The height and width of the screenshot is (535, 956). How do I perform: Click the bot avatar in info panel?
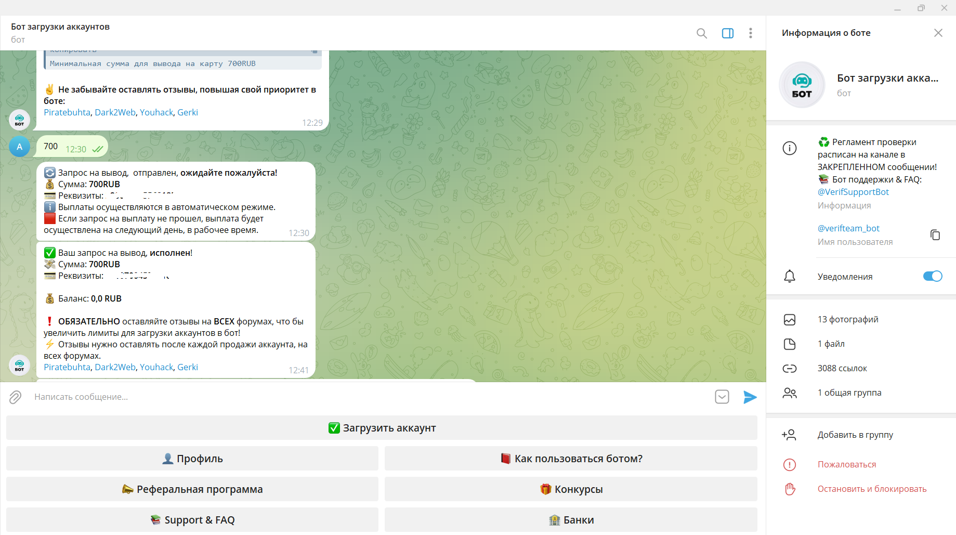802,85
